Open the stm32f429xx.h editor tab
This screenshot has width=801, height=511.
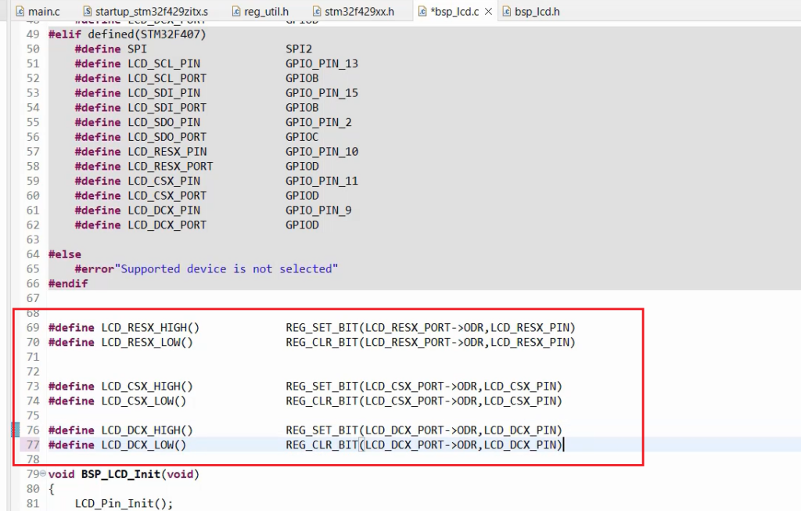point(354,11)
